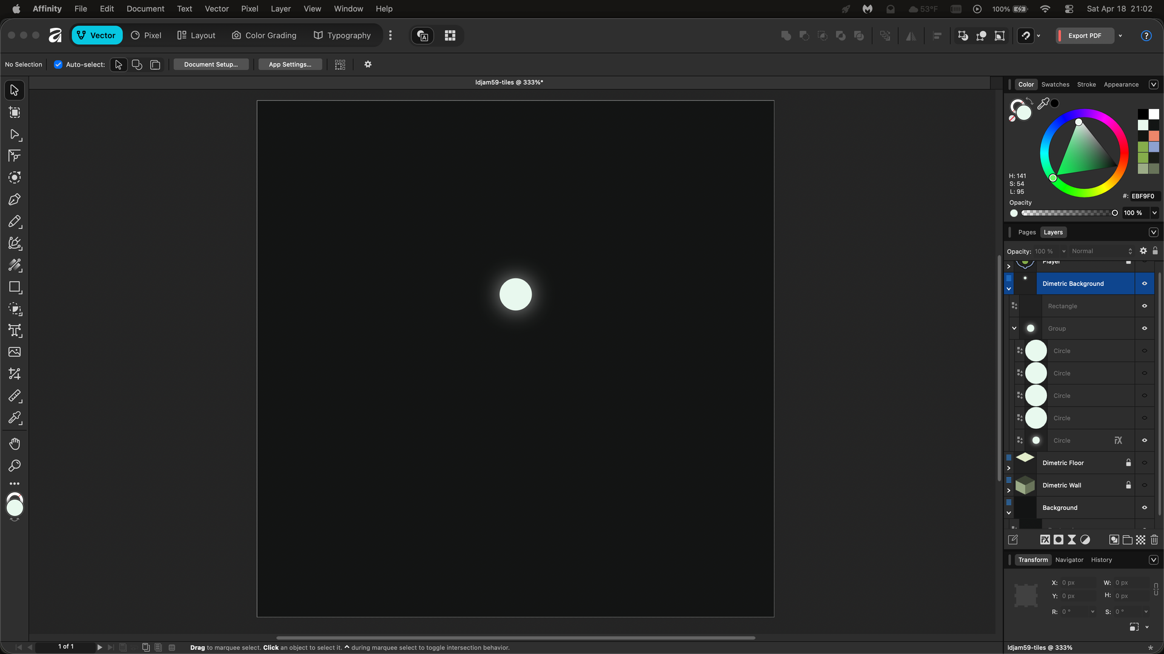1164x654 pixels.
Task: Switch to the Swatches tab
Action: tap(1055, 85)
